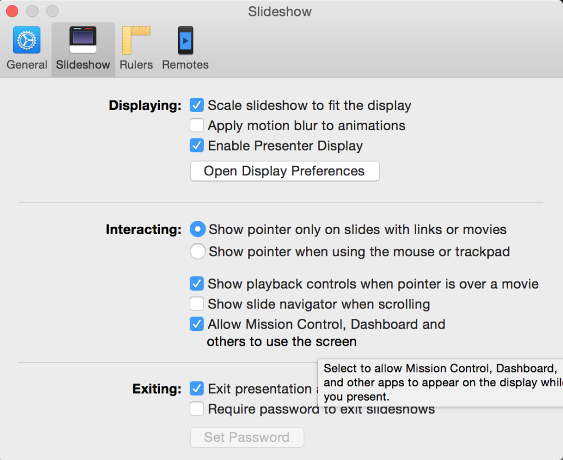Choose Show pointer when using mouse or trackpad

(x=197, y=252)
